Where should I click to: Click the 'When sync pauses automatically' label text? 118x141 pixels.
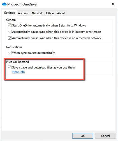pos(33,53)
